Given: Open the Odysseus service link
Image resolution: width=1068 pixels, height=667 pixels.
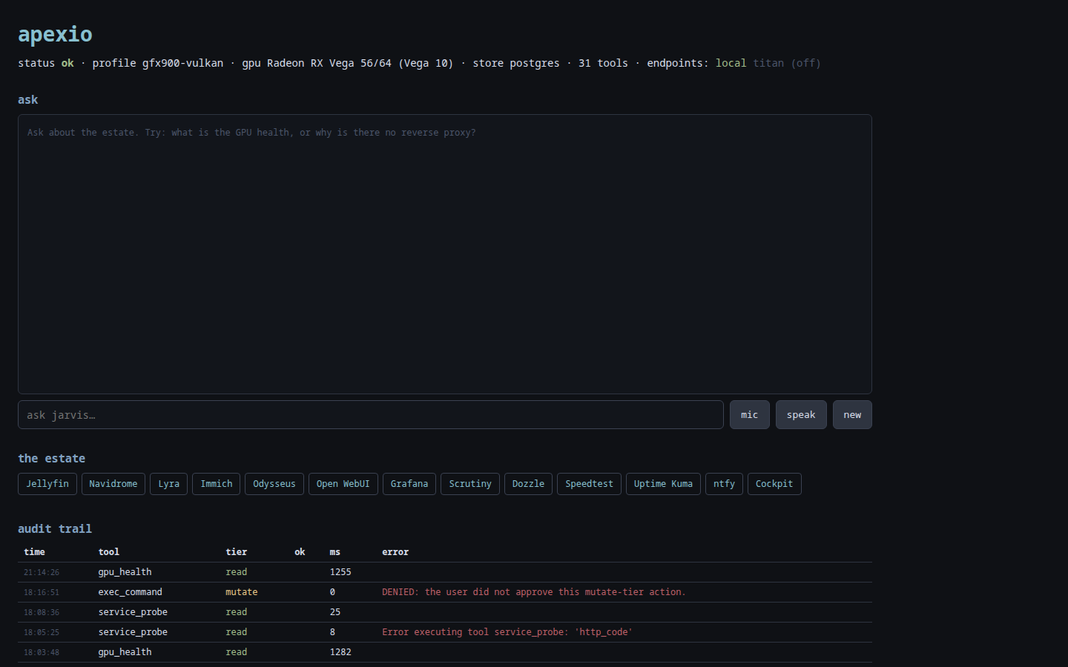Looking at the screenshot, I should click(274, 484).
